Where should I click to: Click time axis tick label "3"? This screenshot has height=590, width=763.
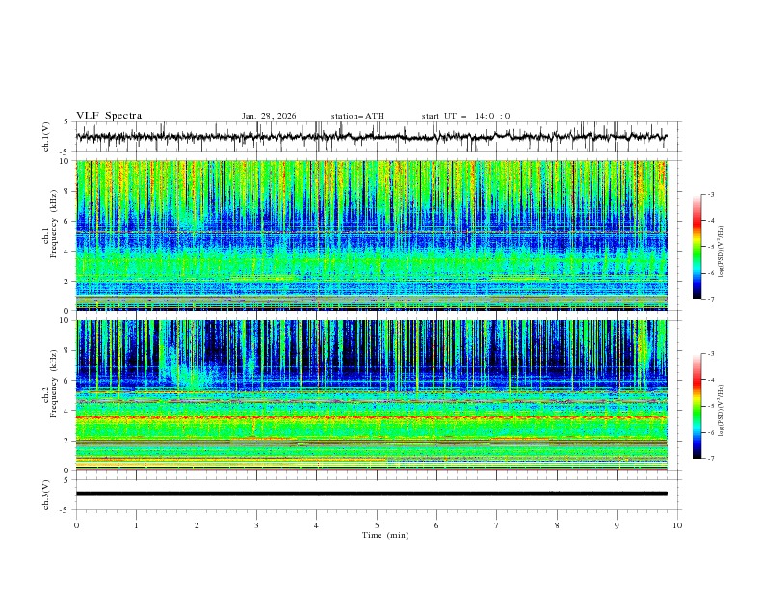point(256,525)
